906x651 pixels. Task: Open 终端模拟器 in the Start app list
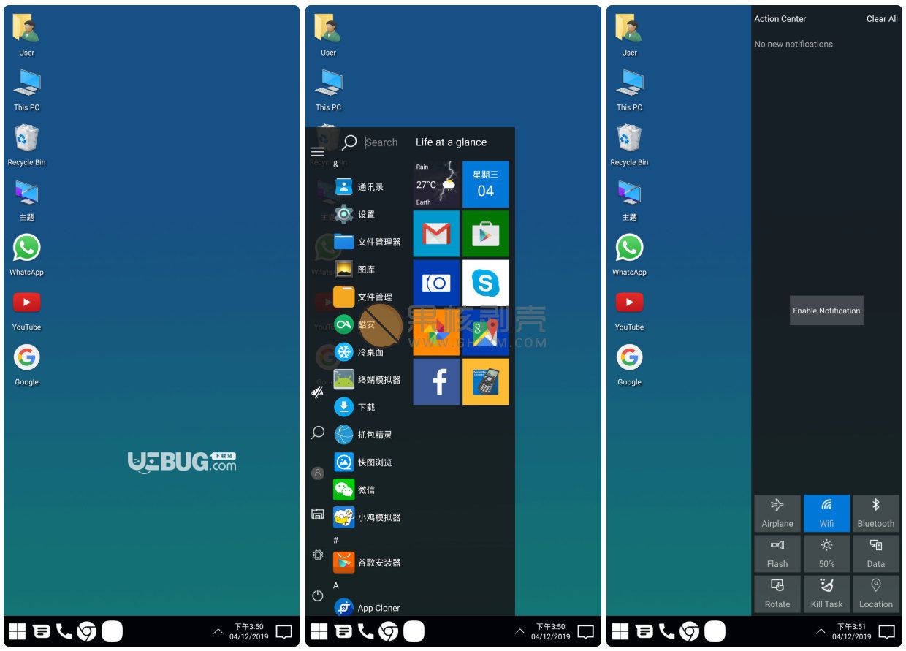[368, 380]
